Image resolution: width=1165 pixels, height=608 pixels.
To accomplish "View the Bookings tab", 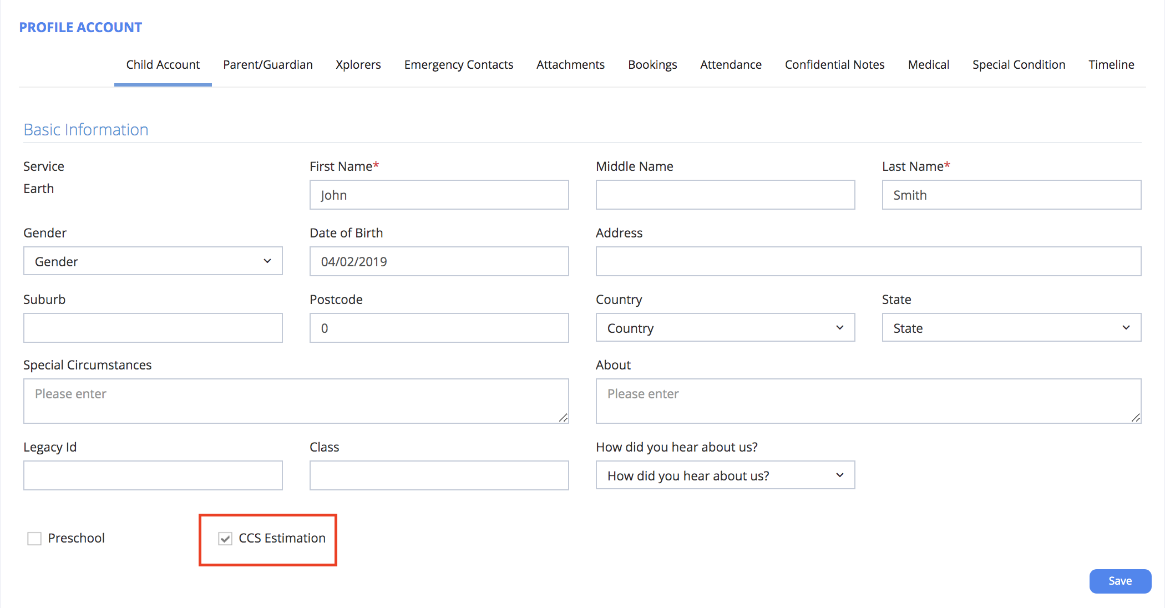I will tap(652, 65).
